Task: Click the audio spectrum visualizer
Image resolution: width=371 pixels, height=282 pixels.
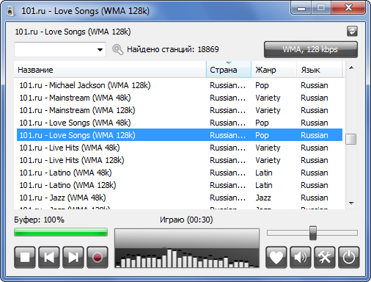Action: coord(187,248)
